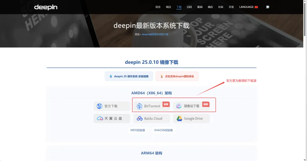Click 官方下载 download button

pos(112,106)
